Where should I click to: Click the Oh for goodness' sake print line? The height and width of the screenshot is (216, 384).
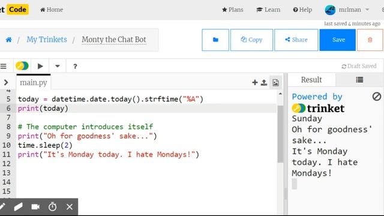87,136
